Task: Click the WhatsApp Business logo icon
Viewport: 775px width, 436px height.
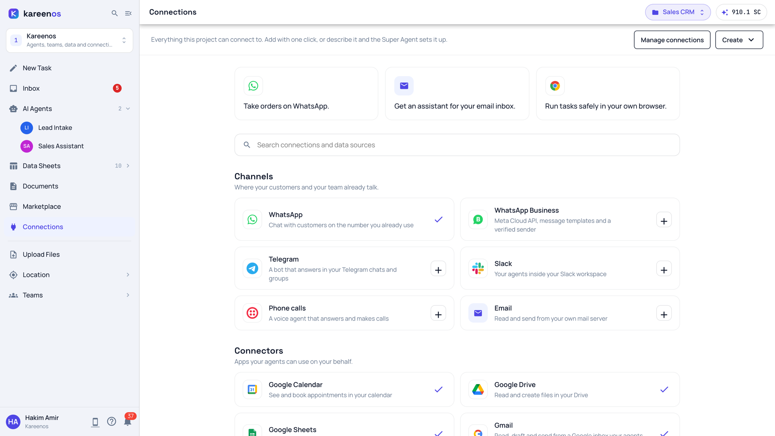Action: point(478,220)
